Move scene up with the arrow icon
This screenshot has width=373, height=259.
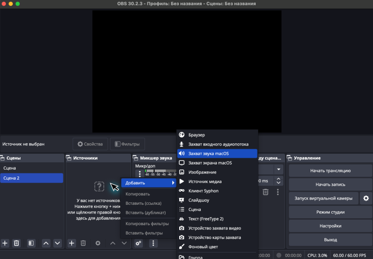46,243
